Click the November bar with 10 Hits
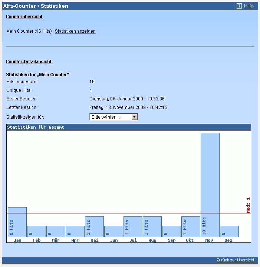Image resolution: width=260 pixels, height=267 pixels. tap(210, 185)
